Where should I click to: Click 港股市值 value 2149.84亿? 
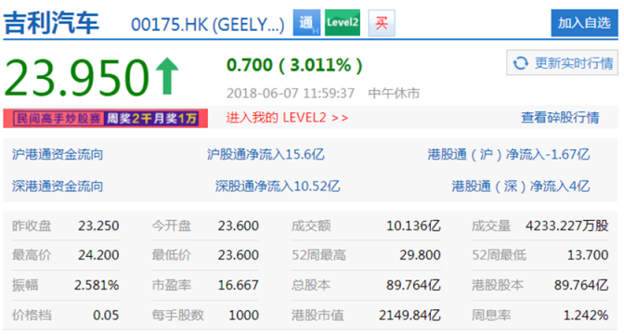(409, 316)
